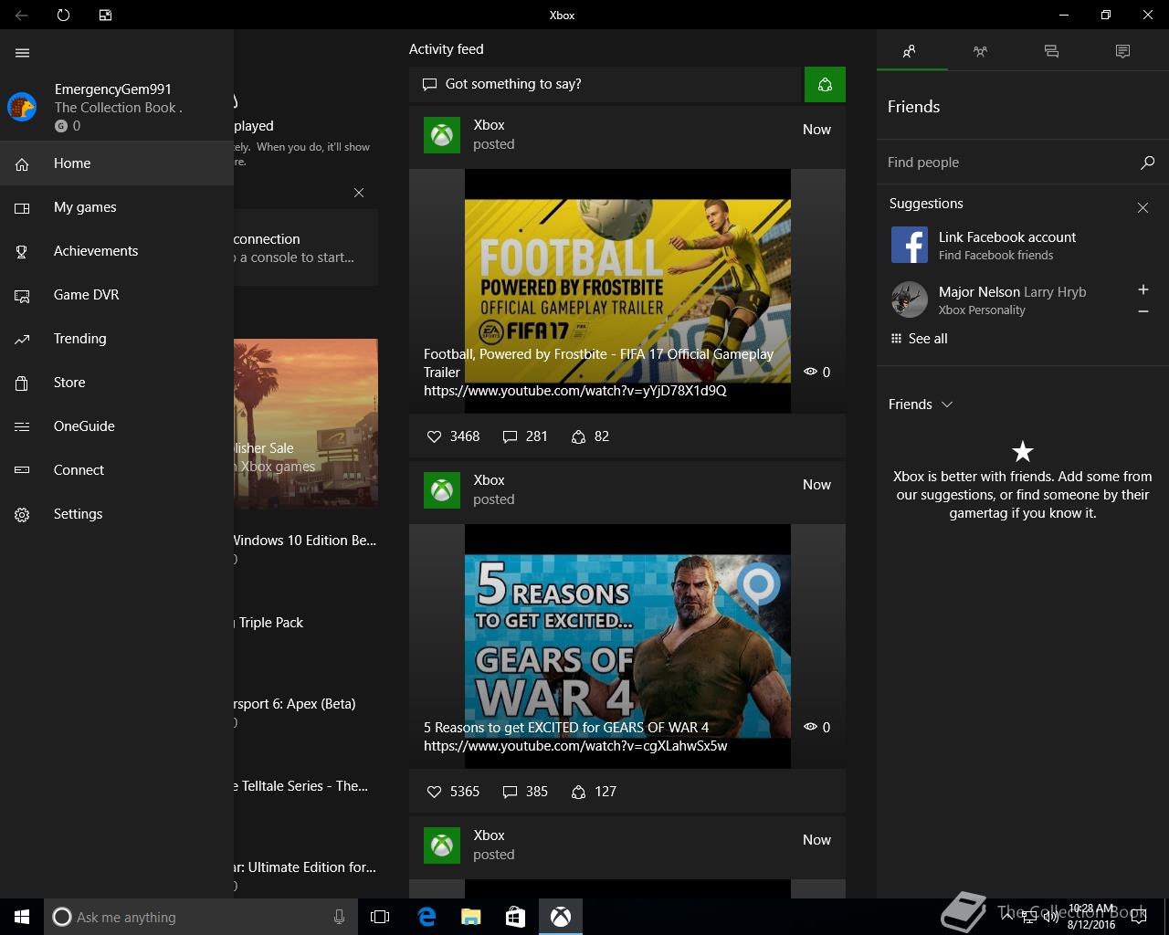This screenshot has height=935, width=1169.
Task: Open the Publisher Sale featured image
Action: point(306,423)
